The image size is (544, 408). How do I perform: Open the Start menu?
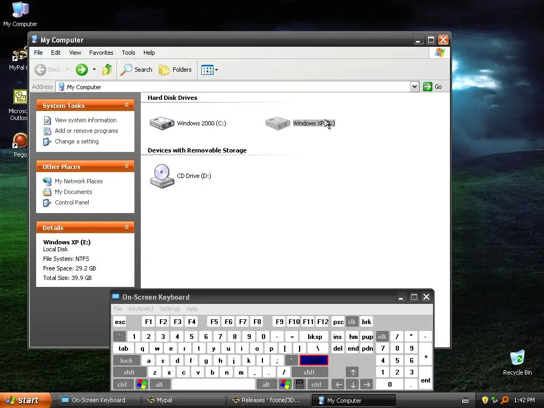(x=25, y=401)
